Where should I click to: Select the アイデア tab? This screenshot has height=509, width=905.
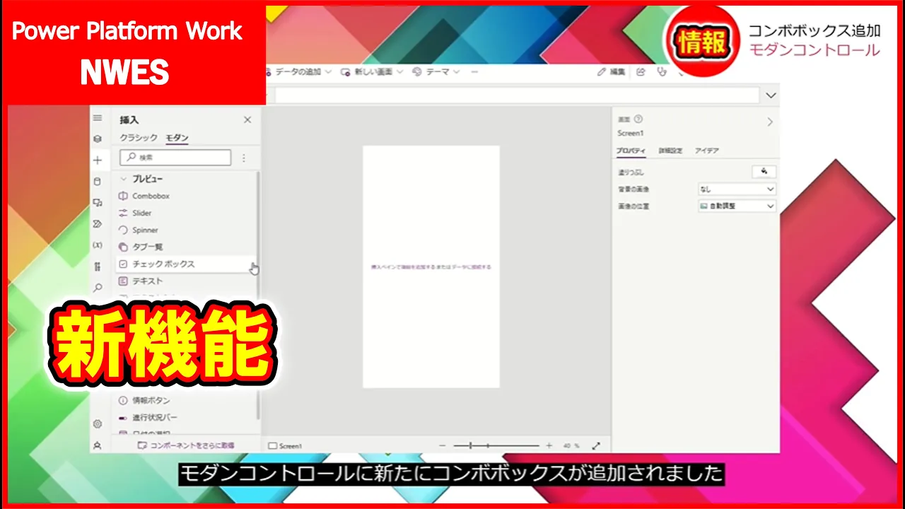click(x=707, y=151)
